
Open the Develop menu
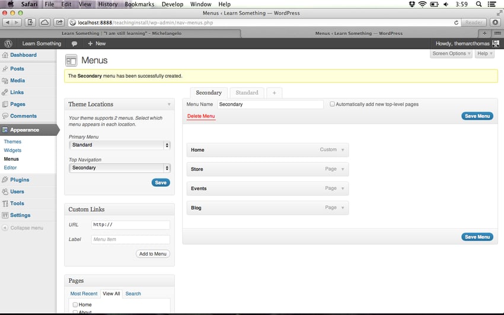(173, 4)
